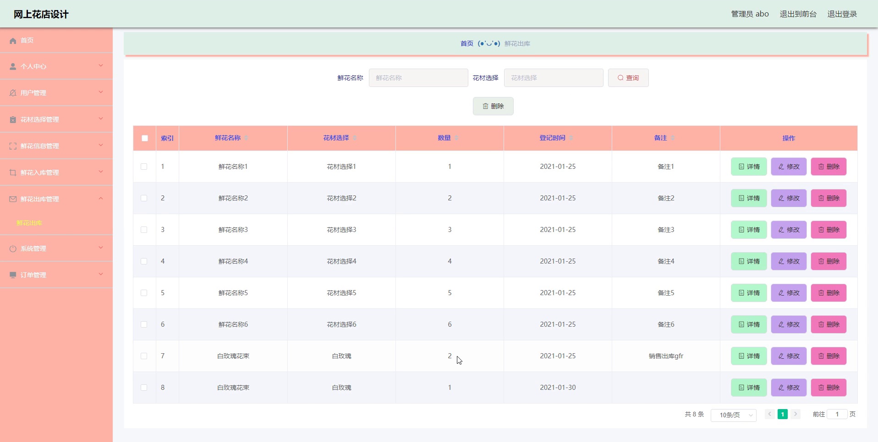The image size is (878, 442).
Task: Click the magnifier icon in 查询 button
Action: tap(620, 78)
